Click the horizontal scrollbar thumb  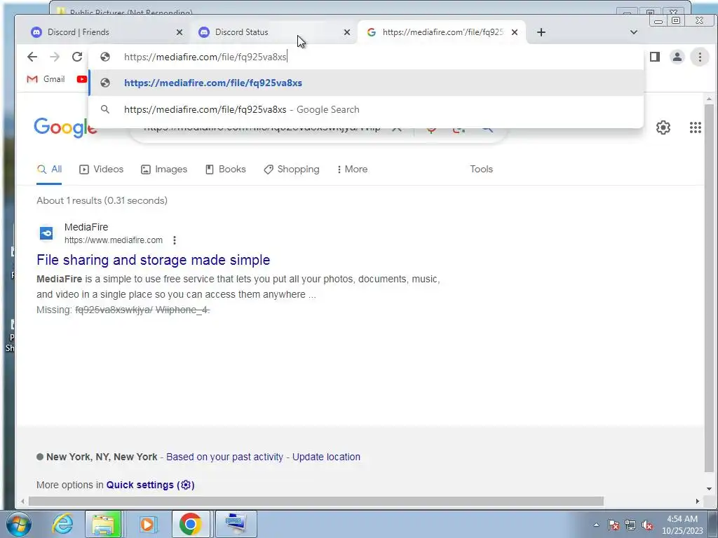316,502
